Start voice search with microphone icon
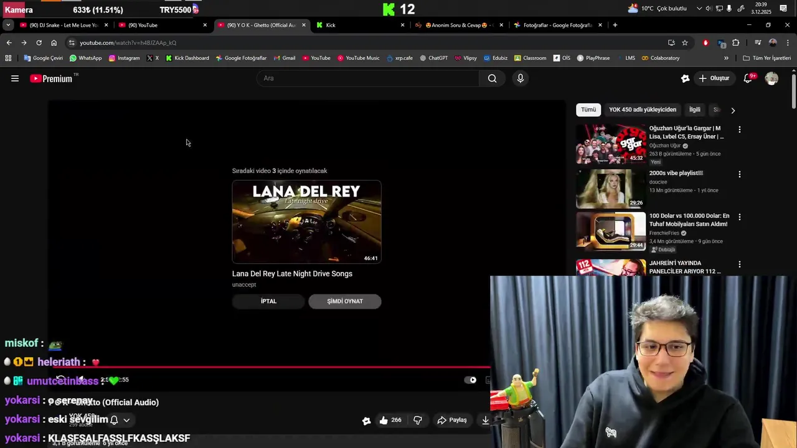The image size is (797, 448). tap(521, 78)
